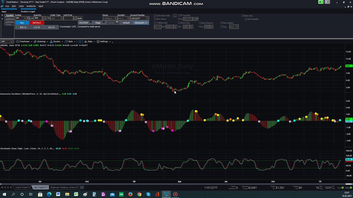The height and width of the screenshot is (198, 353).
Task: Click the Quantity stepper arrows
Action: 44,18
